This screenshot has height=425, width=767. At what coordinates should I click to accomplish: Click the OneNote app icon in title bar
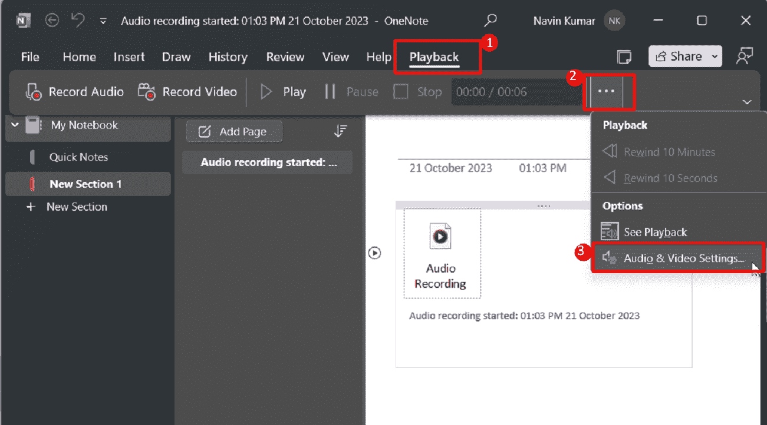click(24, 21)
